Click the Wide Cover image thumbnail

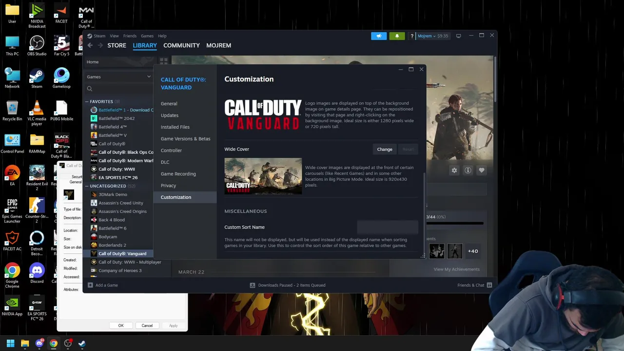click(x=263, y=176)
